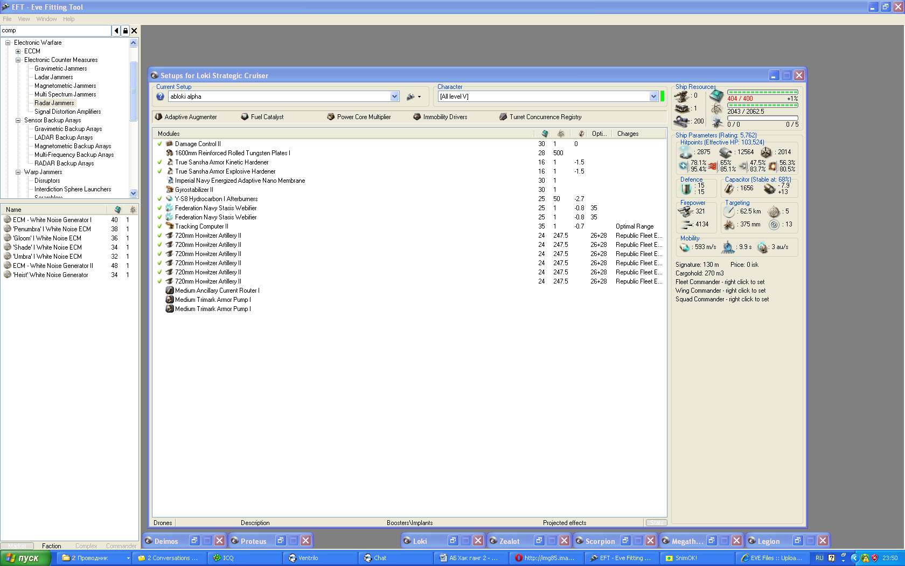Click the green indicator beside Character
Viewport: 905px width, 566px height.
pos(663,96)
